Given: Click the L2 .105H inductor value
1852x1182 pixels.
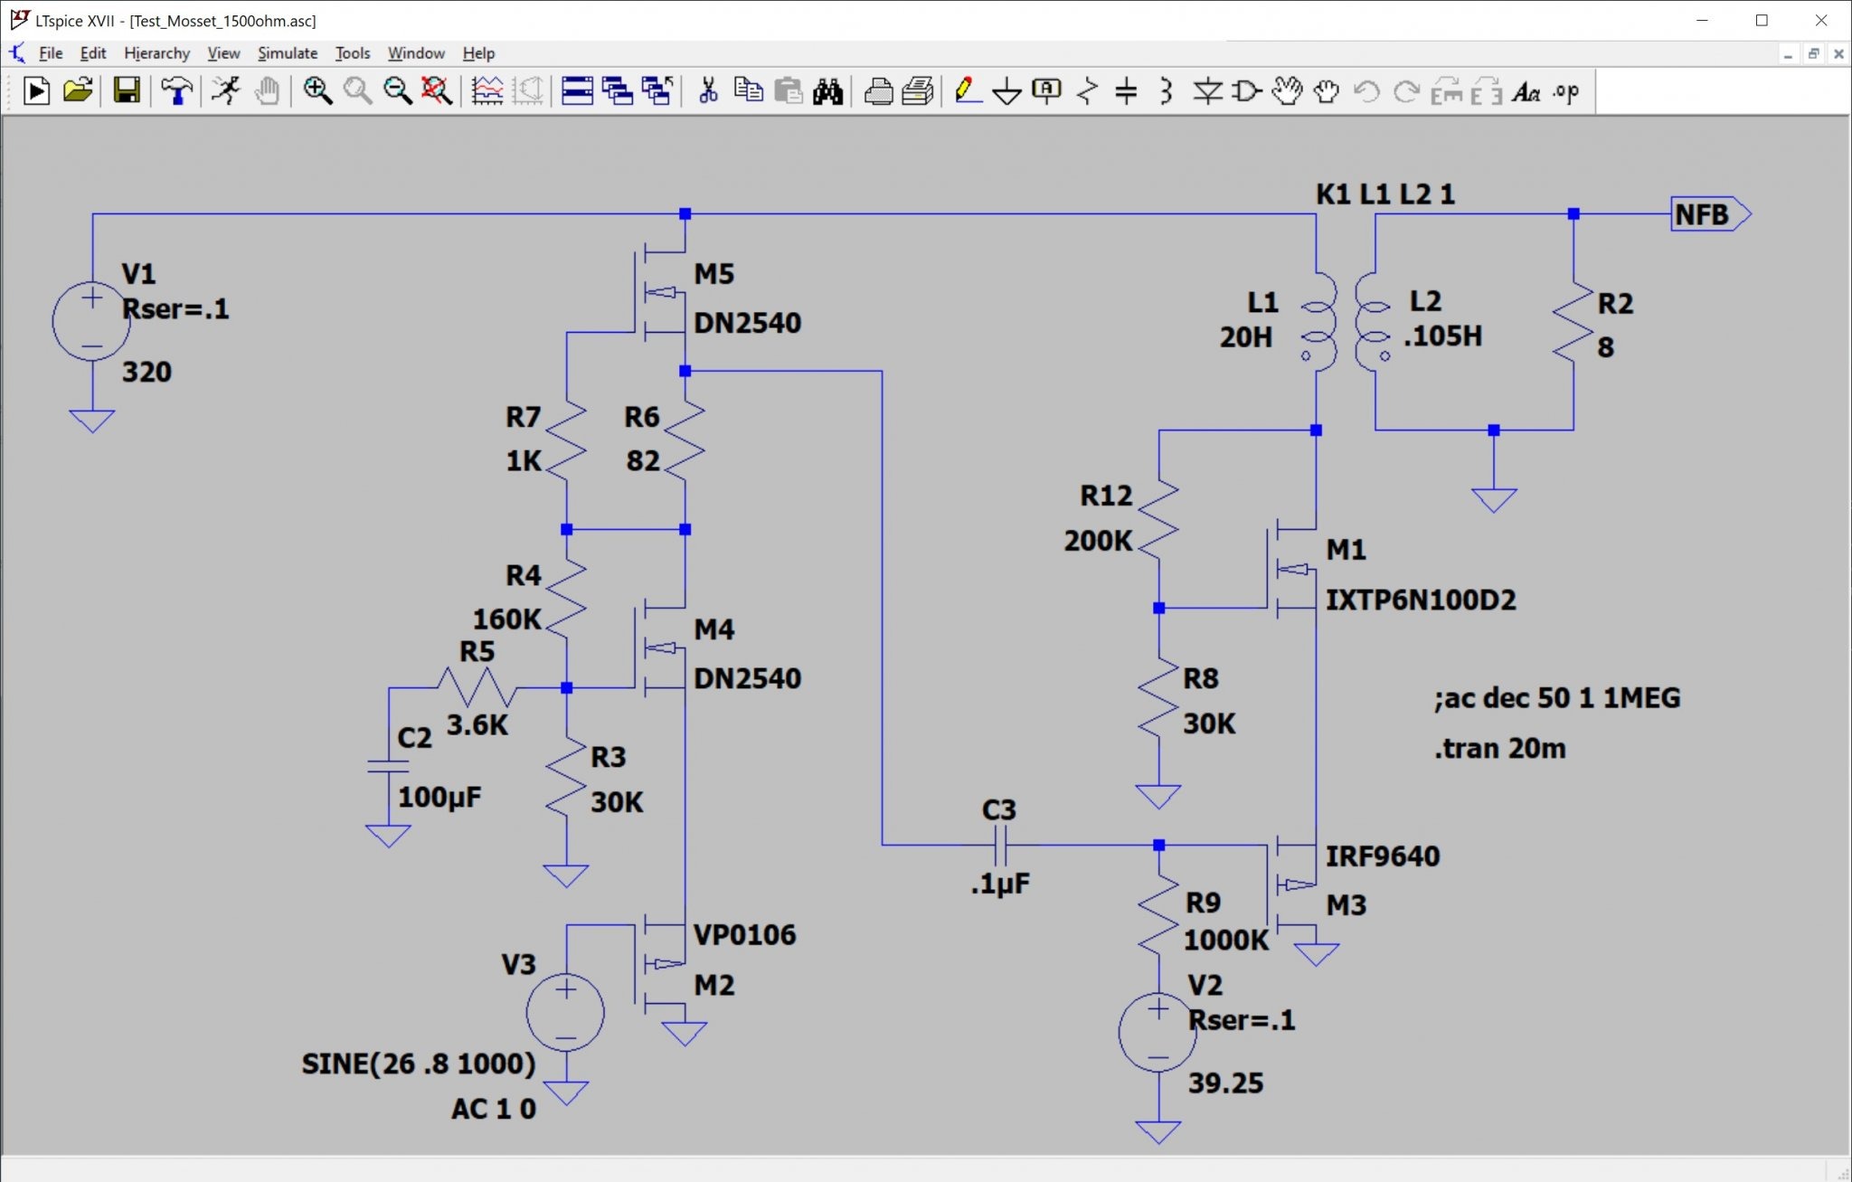Looking at the screenshot, I should pos(1443,336).
